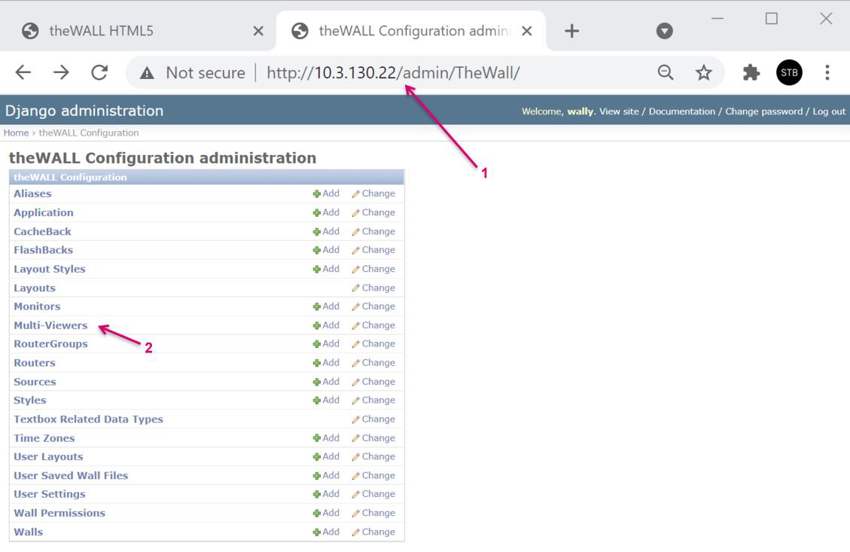850x552 pixels.
Task: Open the tab search dropdown arrow
Action: coord(664,31)
